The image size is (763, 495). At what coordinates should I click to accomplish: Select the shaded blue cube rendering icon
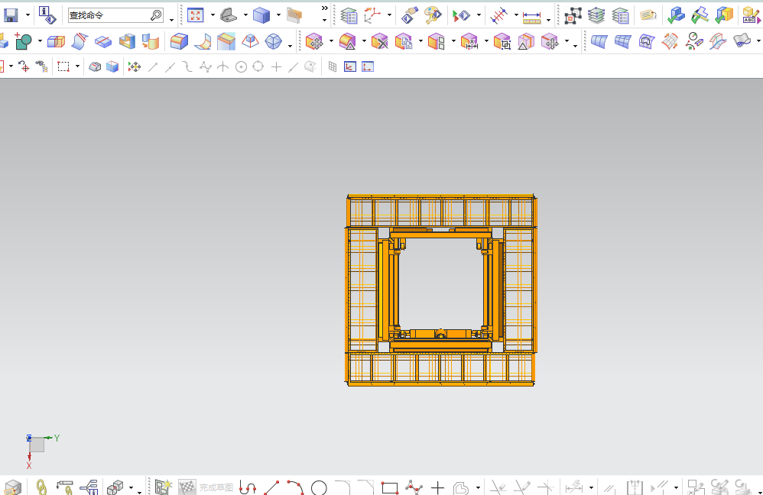click(x=261, y=15)
